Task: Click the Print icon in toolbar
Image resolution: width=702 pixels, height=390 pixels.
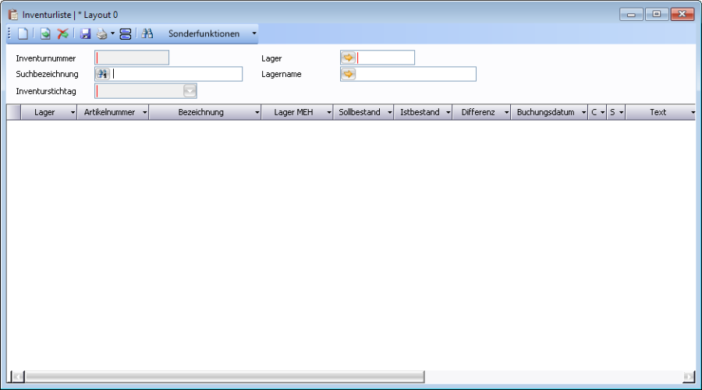Action: (x=101, y=34)
